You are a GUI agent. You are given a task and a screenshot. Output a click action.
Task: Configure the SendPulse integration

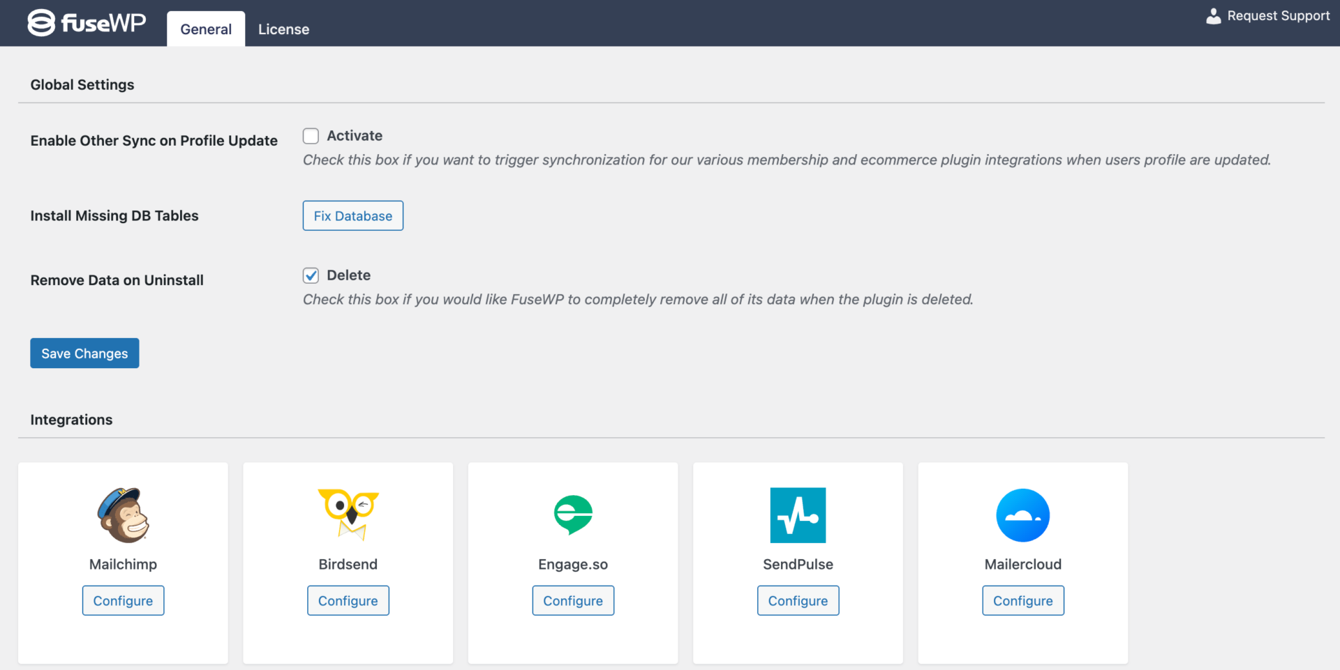click(x=798, y=600)
